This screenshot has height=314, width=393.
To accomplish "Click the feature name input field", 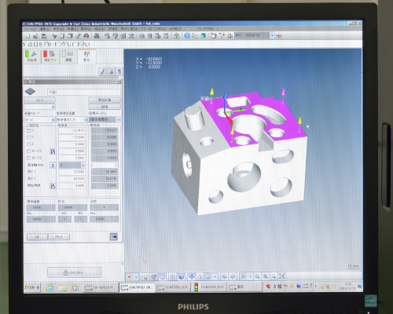I will pos(84,92).
